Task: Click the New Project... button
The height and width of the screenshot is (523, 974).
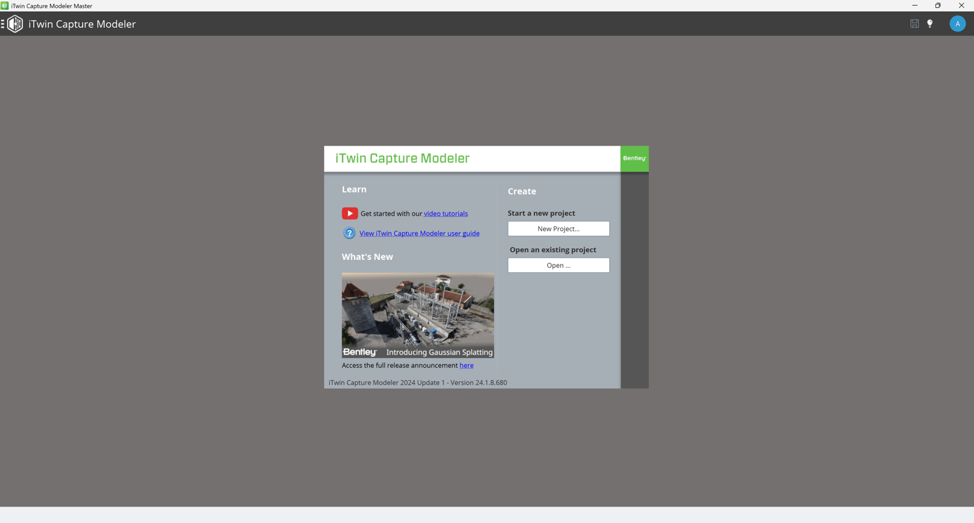Action: [558, 229]
